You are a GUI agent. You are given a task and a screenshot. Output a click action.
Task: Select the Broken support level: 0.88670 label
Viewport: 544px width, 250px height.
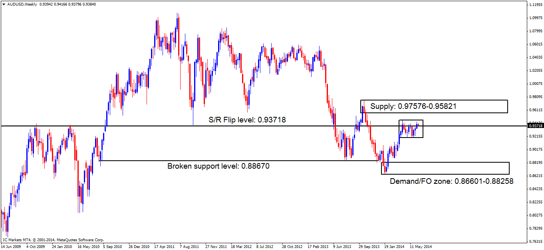[218, 166]
